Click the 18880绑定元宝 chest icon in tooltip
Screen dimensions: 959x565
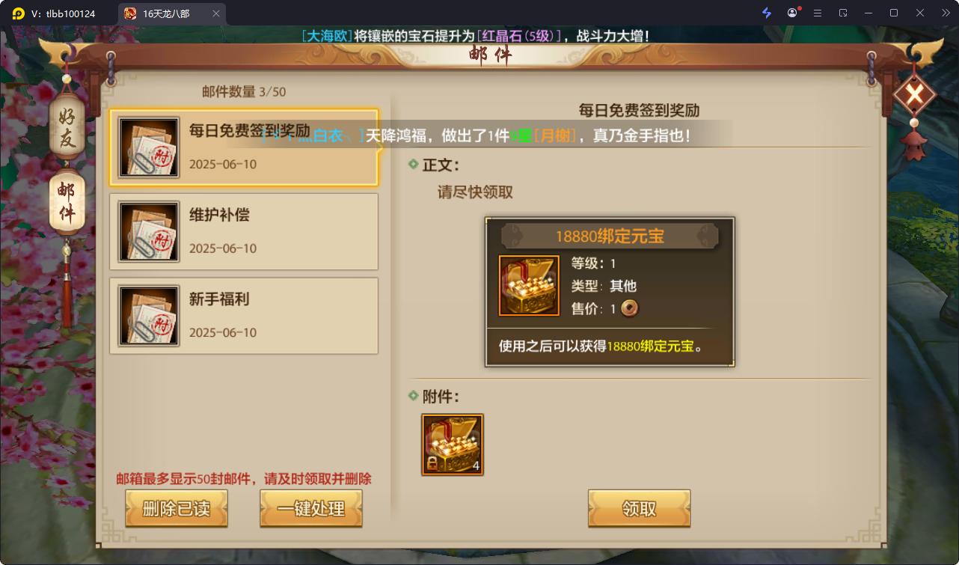[528, 286]
